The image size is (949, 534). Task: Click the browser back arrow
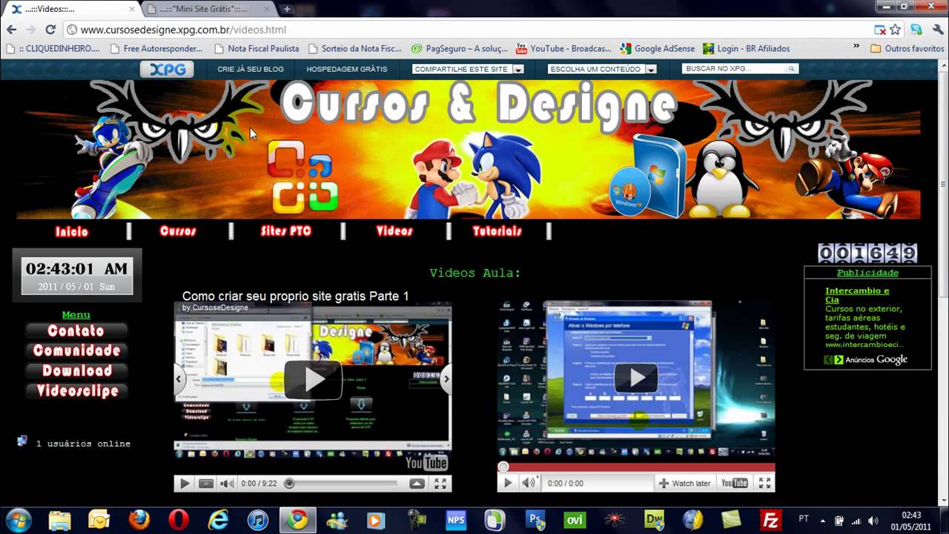[12, 30]
